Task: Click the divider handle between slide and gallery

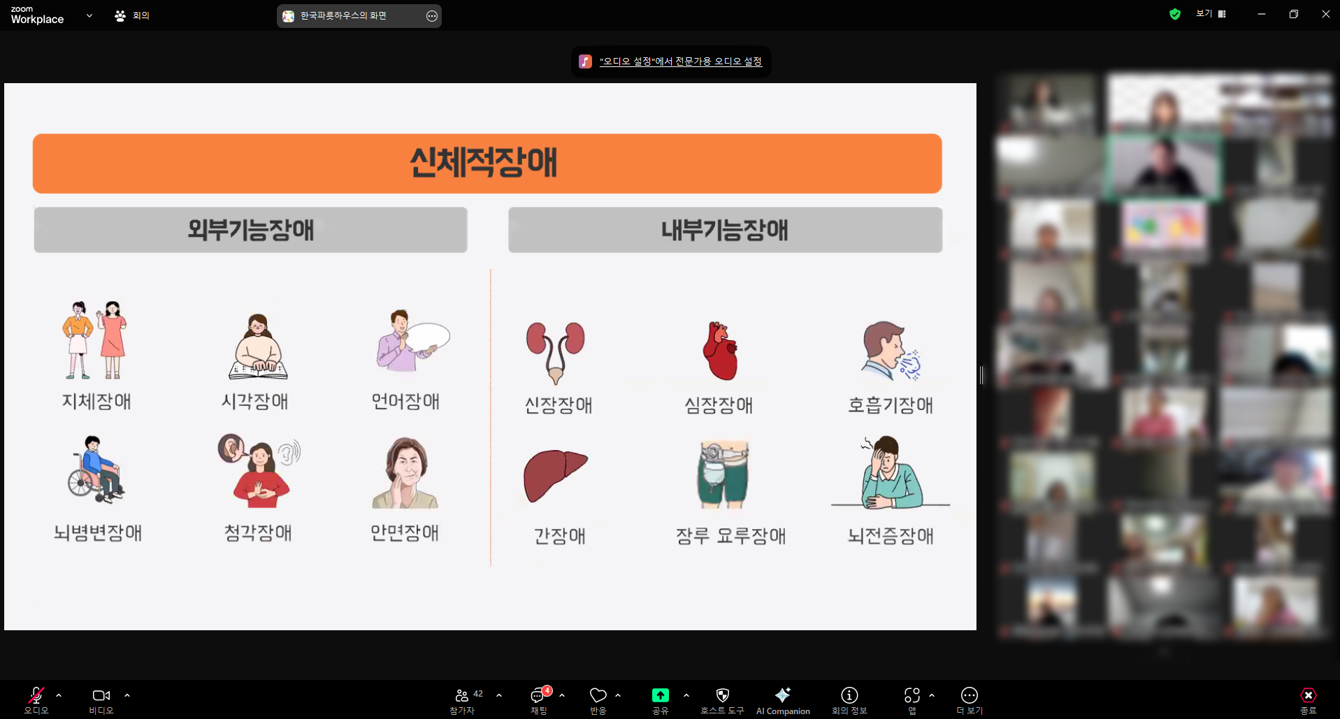Action: [981, 375]
